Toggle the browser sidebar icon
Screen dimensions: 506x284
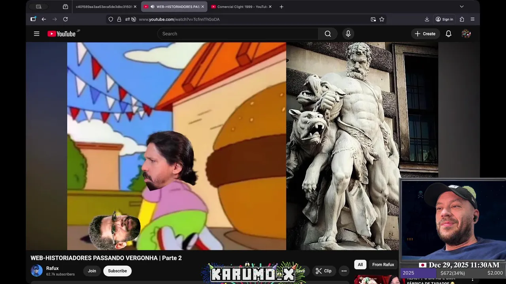[x=33, y=19]
